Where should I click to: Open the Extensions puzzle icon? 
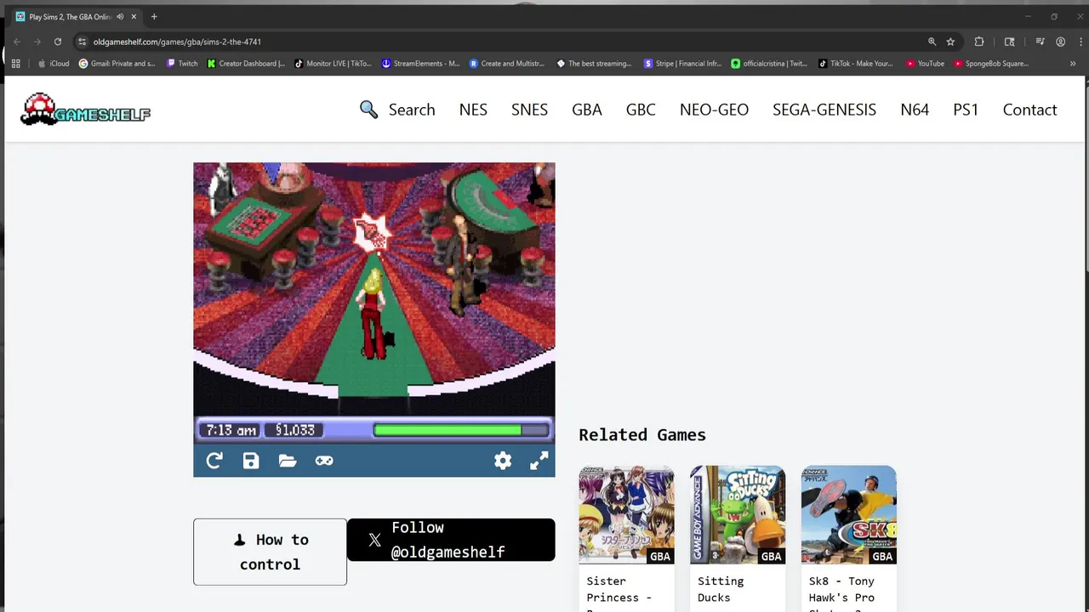pos(979,42)
